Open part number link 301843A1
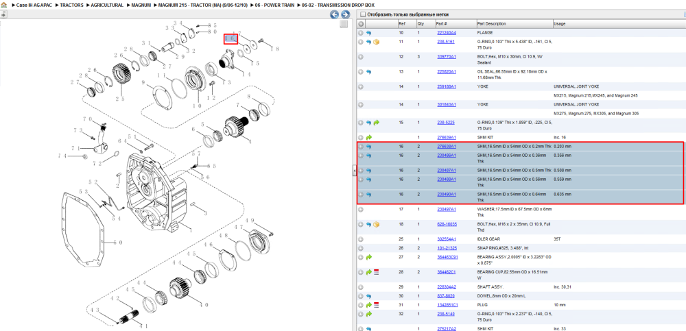The height and width of the screenshot is (331, 686). [447, 105]
